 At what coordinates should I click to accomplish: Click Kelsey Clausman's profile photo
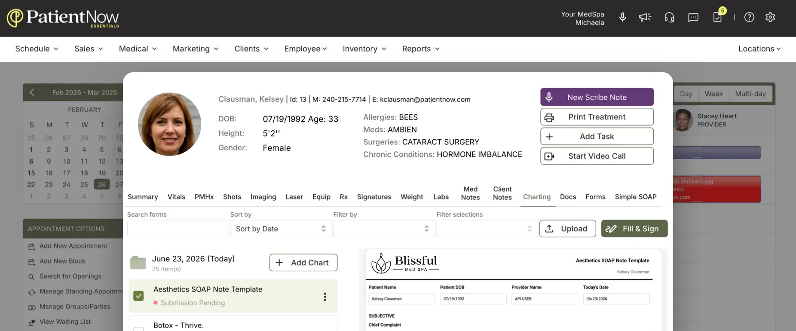click(x=169, y=124)
